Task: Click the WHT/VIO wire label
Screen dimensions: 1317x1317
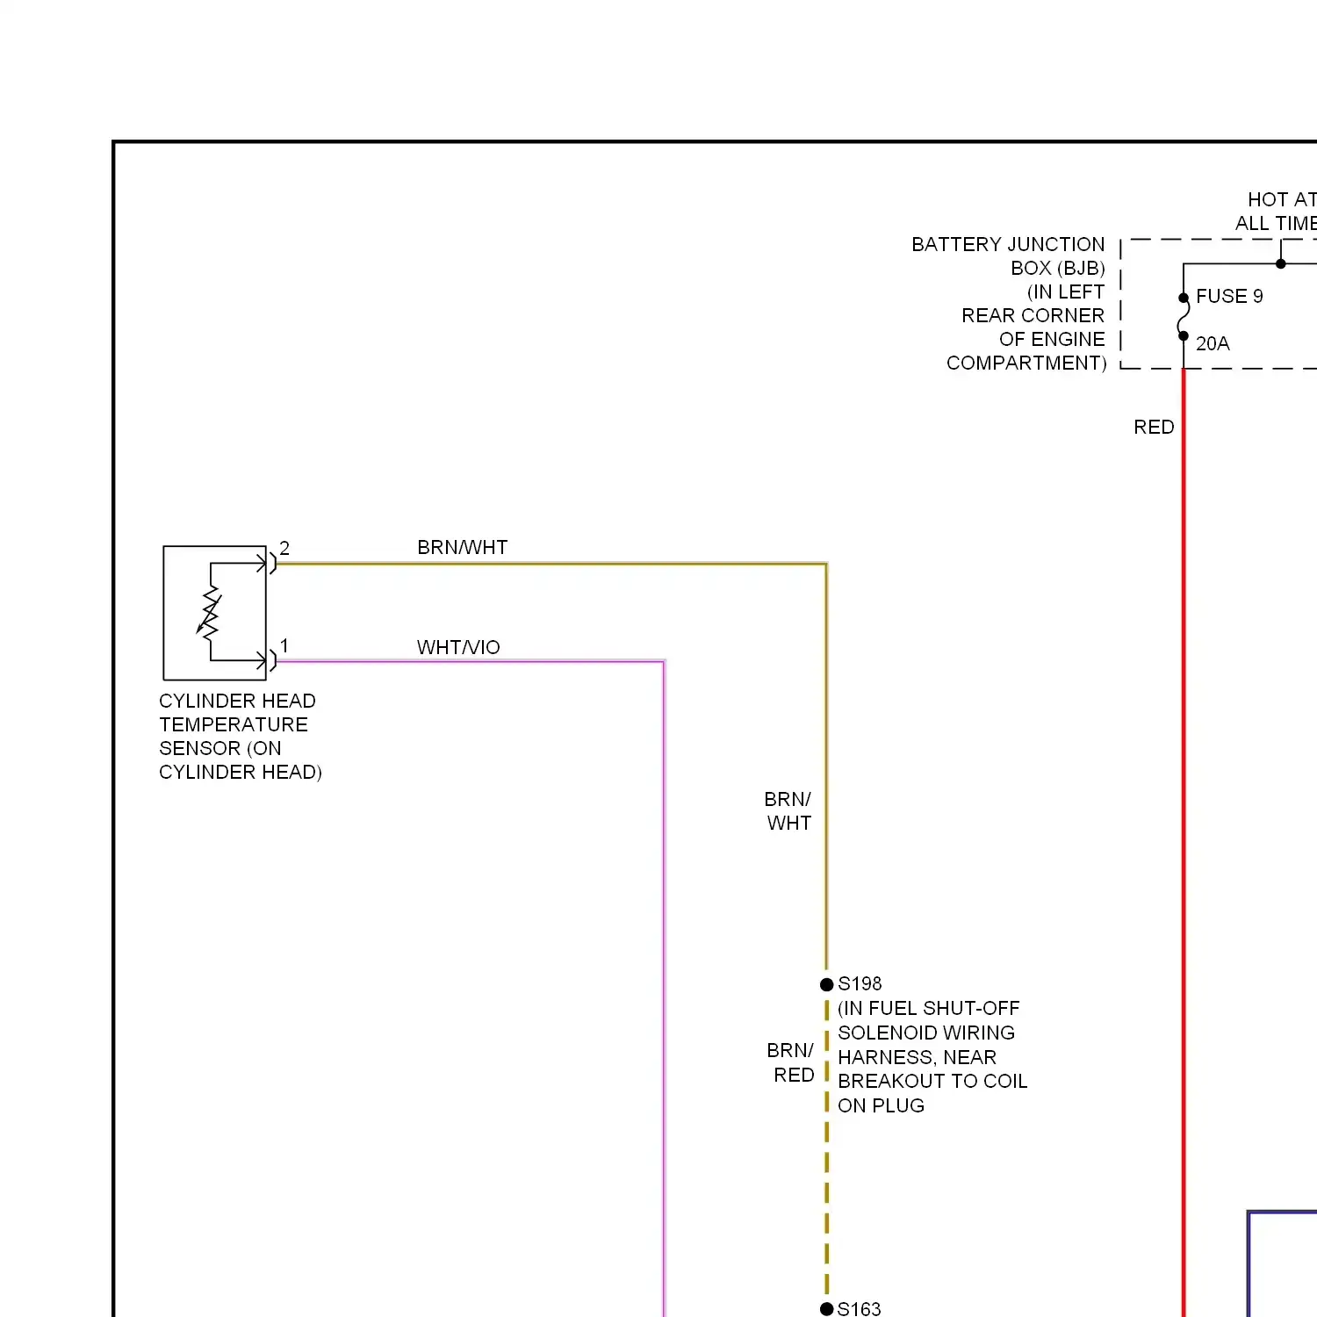Action: [458, 647]
